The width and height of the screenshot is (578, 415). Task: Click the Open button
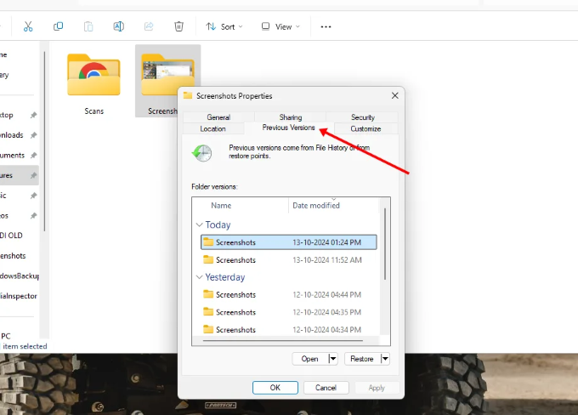coord(309,359)
